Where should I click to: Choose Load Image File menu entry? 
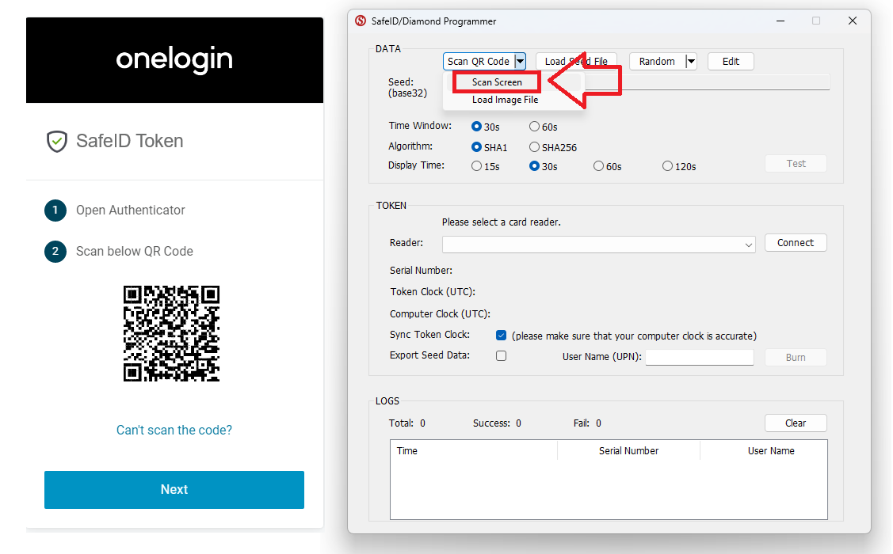(x=505, y=100)
